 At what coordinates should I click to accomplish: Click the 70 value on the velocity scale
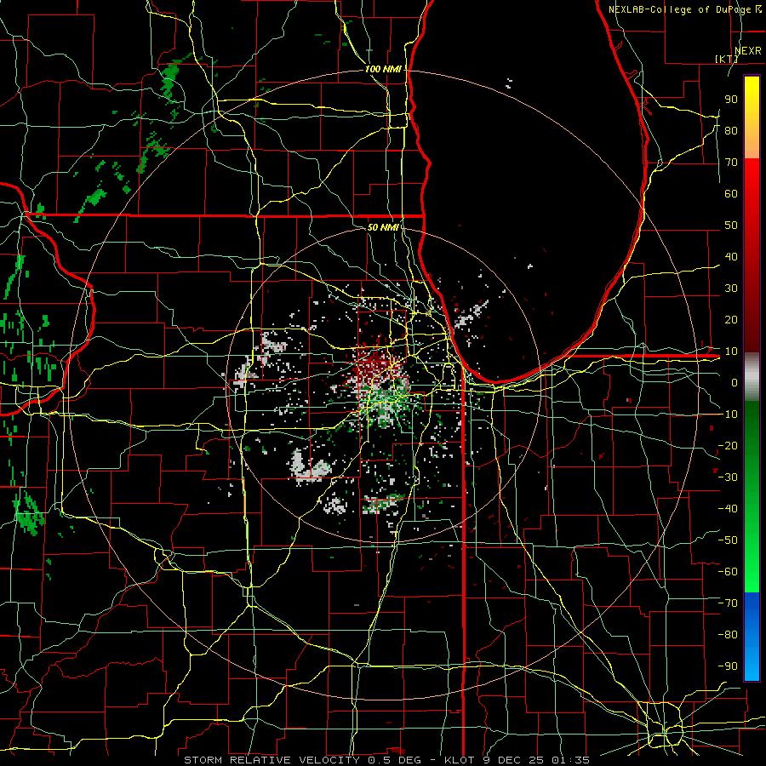(731, 163)
